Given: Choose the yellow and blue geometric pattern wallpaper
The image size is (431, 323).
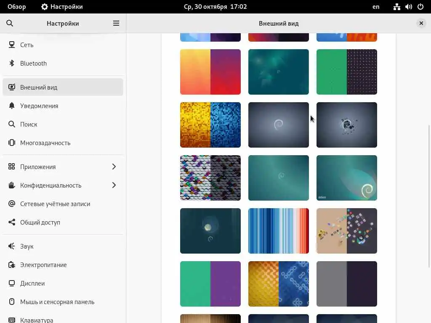Looking at the screenshot, I should click(x=279, y=284).
